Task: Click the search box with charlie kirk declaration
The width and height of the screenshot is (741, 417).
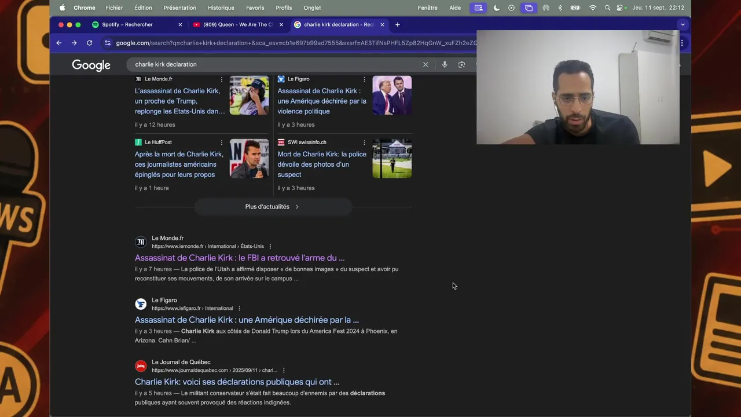Action: click(272, 64)
